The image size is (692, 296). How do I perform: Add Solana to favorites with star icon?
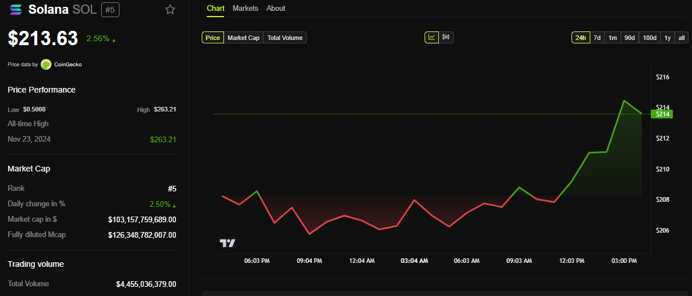point(170,9)
